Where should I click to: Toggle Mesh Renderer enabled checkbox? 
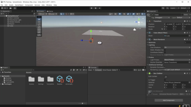152,40
